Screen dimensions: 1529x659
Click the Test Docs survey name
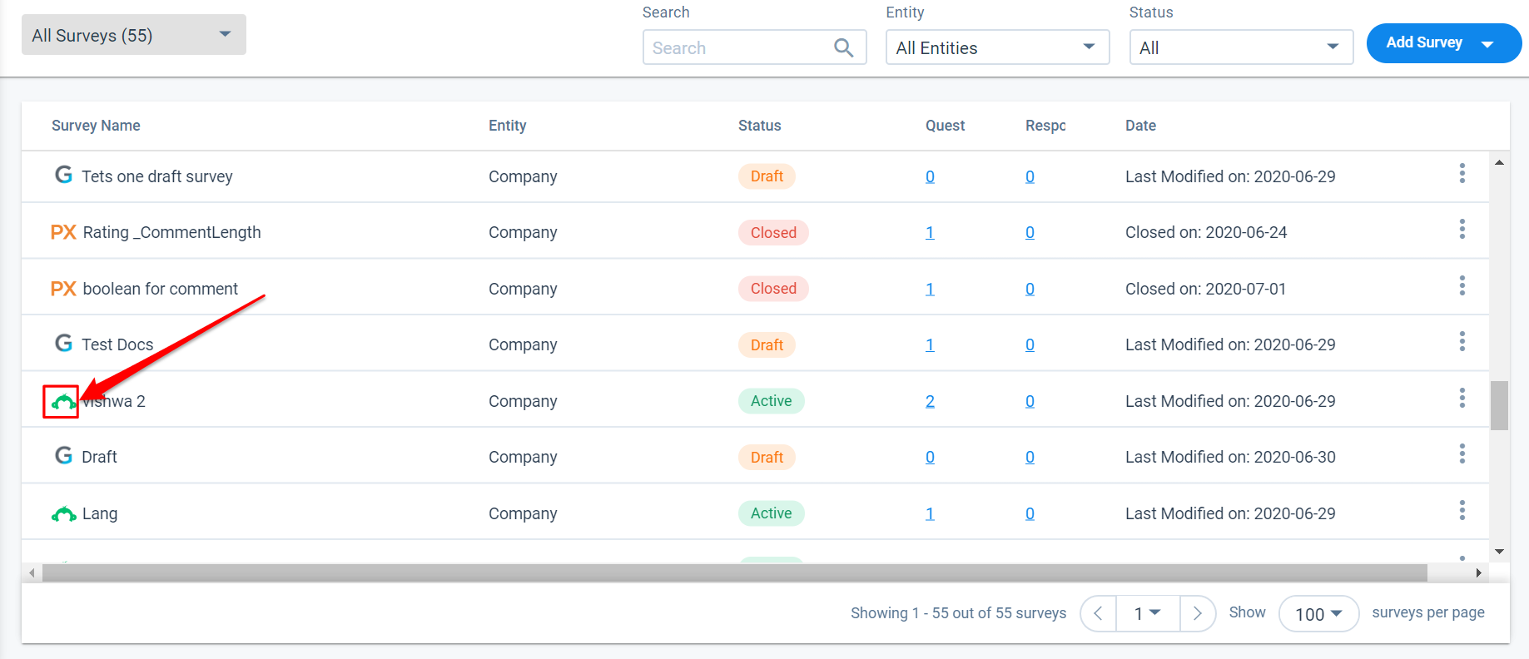tap(117, 344)
